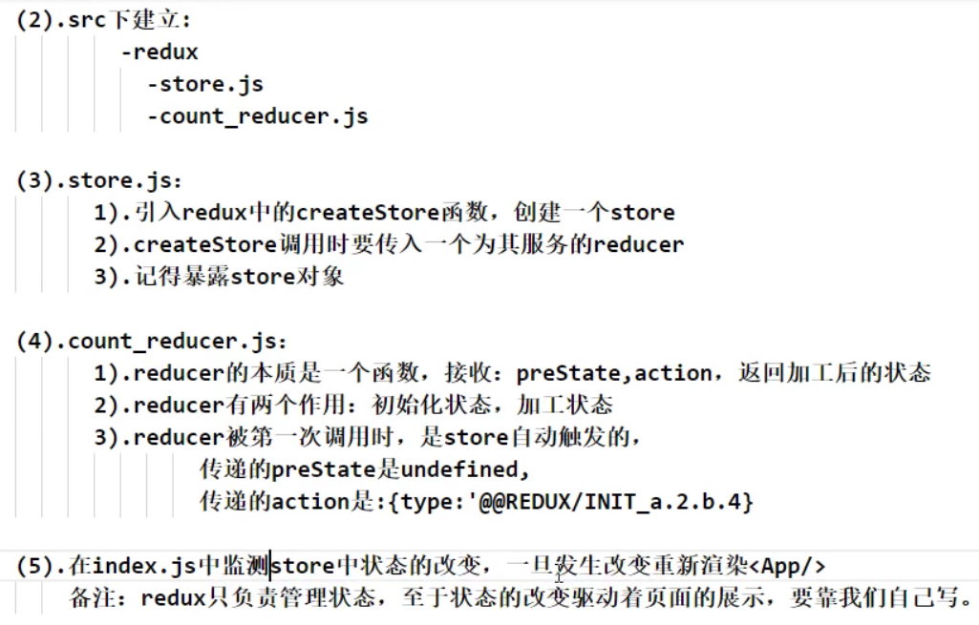979x625 pixels.
Task: Click the '(4).count_reducer.js:' heading
Action: pyautogui.click(x=152, y=342)
